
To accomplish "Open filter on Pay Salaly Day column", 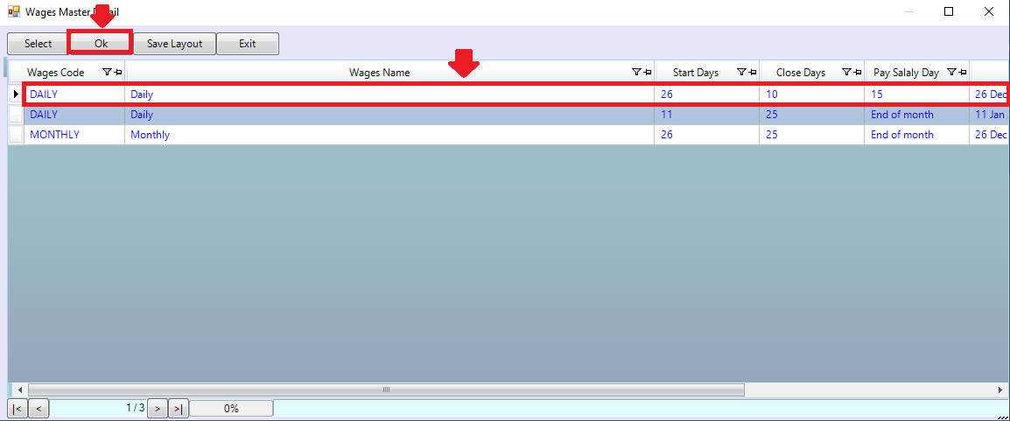I will coord(951,73).
